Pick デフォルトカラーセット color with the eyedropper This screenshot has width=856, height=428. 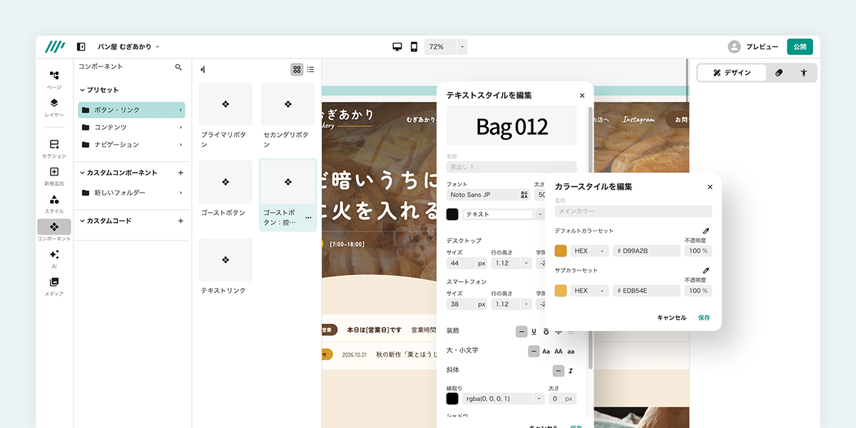coord(706,231)
